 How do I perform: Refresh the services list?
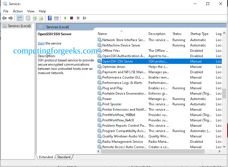coord(34,18)
